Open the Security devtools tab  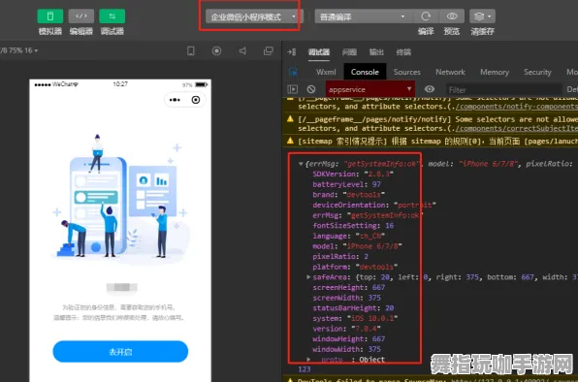click(x=537, y=72)
